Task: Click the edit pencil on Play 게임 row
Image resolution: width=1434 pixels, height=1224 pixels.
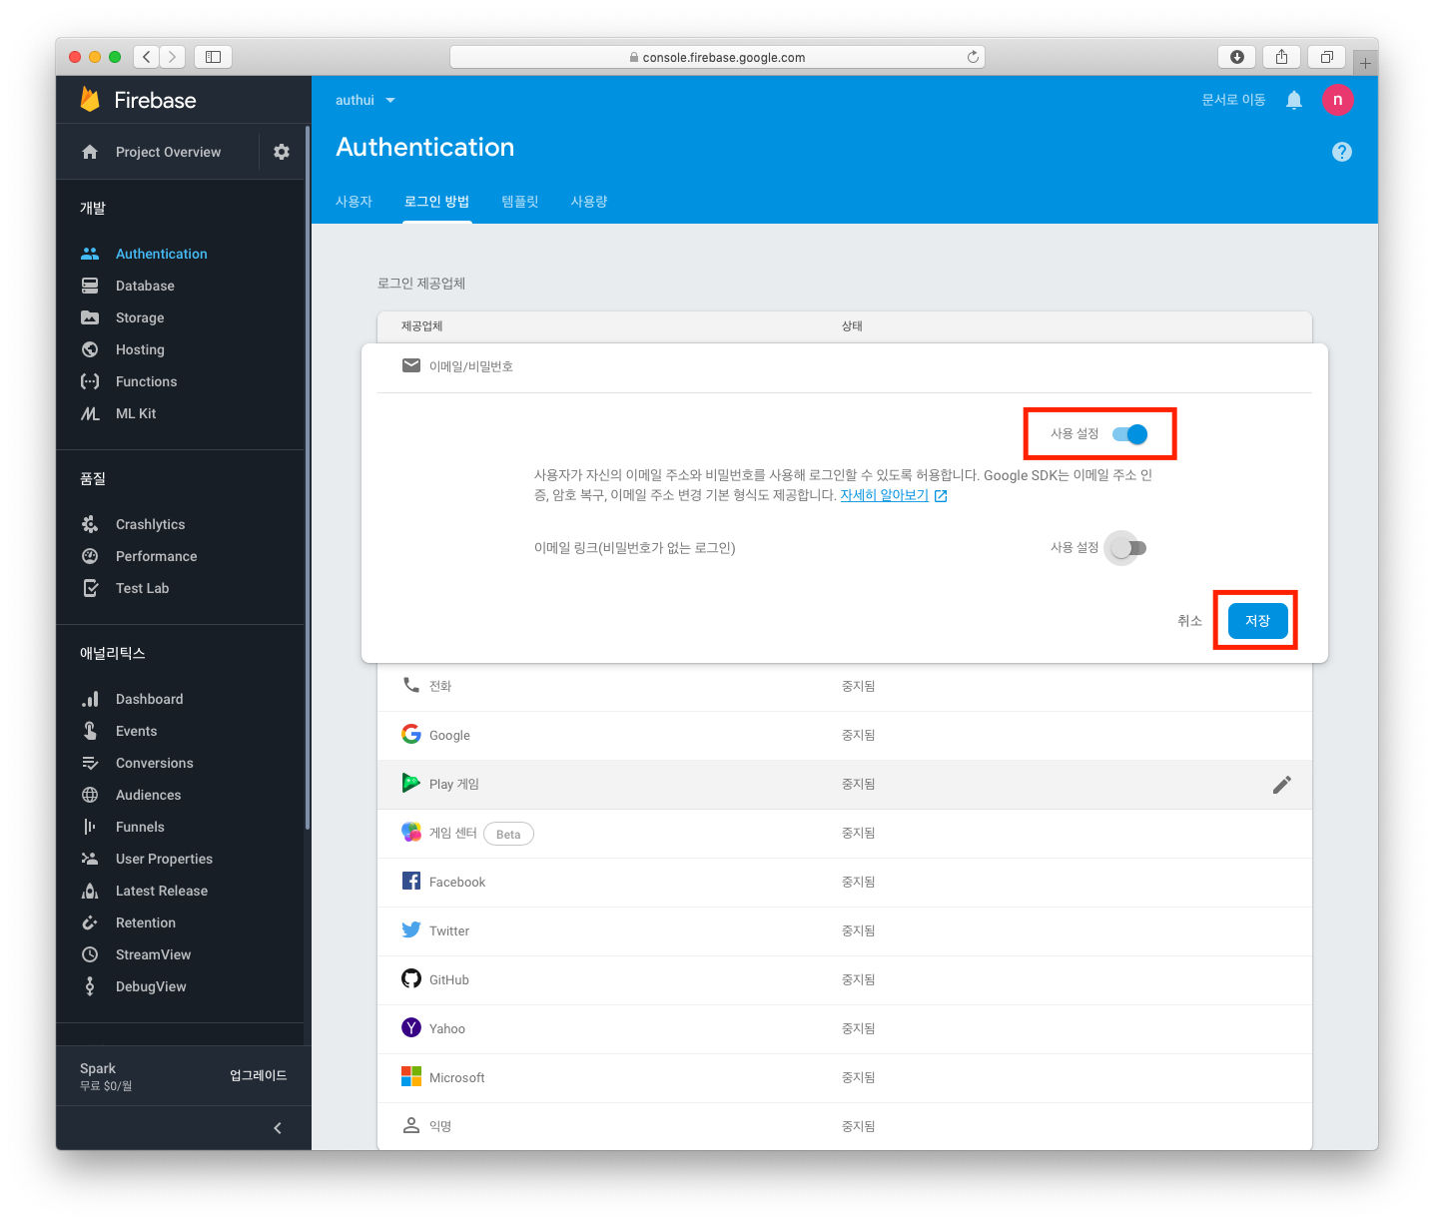Action: pyautogui.click(x=1282, y=785)
